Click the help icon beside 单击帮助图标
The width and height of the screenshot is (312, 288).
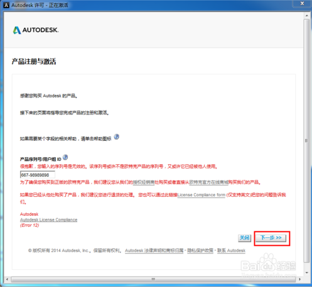tap(117, 137)
